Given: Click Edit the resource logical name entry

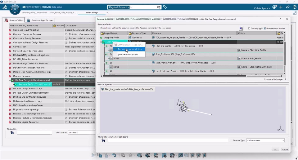Looking at the screenshot, I should tap(129, 45).
